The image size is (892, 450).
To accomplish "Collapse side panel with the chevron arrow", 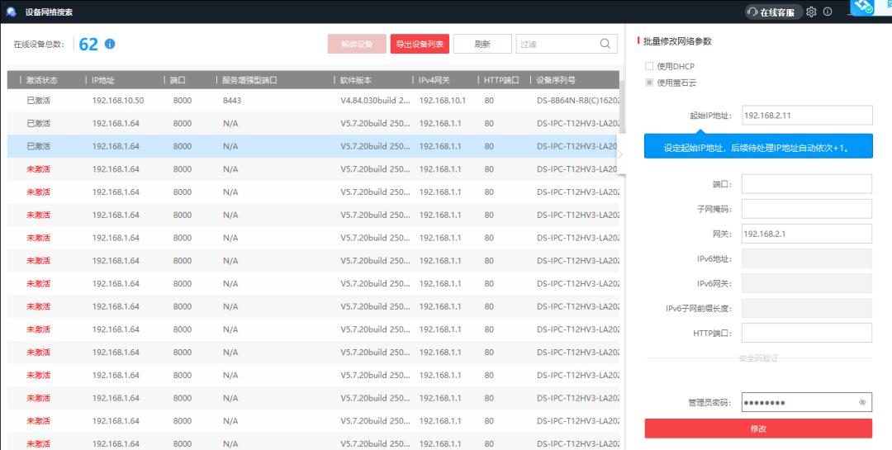I will [620, 154].
